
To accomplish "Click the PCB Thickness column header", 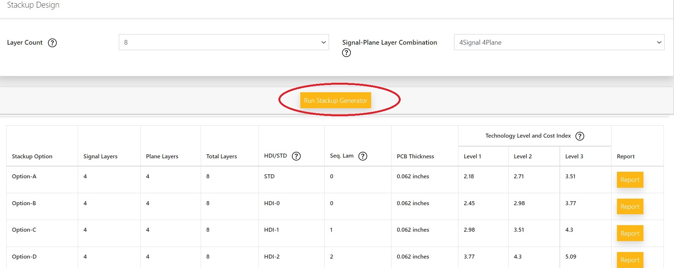I will point(415,157).
